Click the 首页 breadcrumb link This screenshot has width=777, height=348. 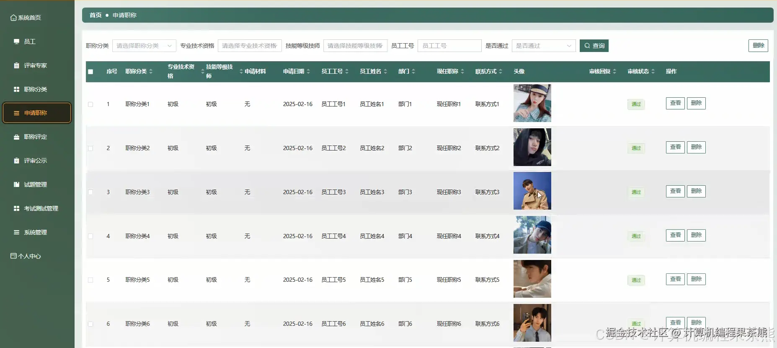96,15
